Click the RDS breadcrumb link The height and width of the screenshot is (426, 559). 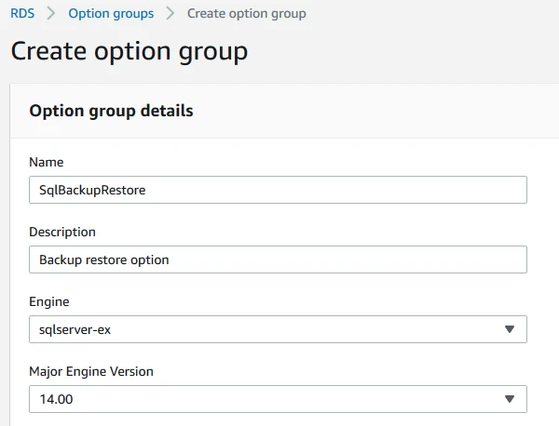(x=22, y=14)
